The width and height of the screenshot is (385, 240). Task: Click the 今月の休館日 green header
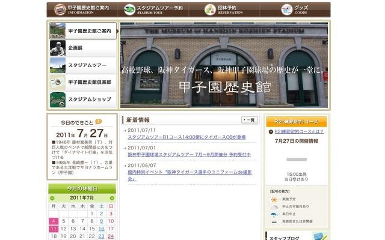[82, 189]
